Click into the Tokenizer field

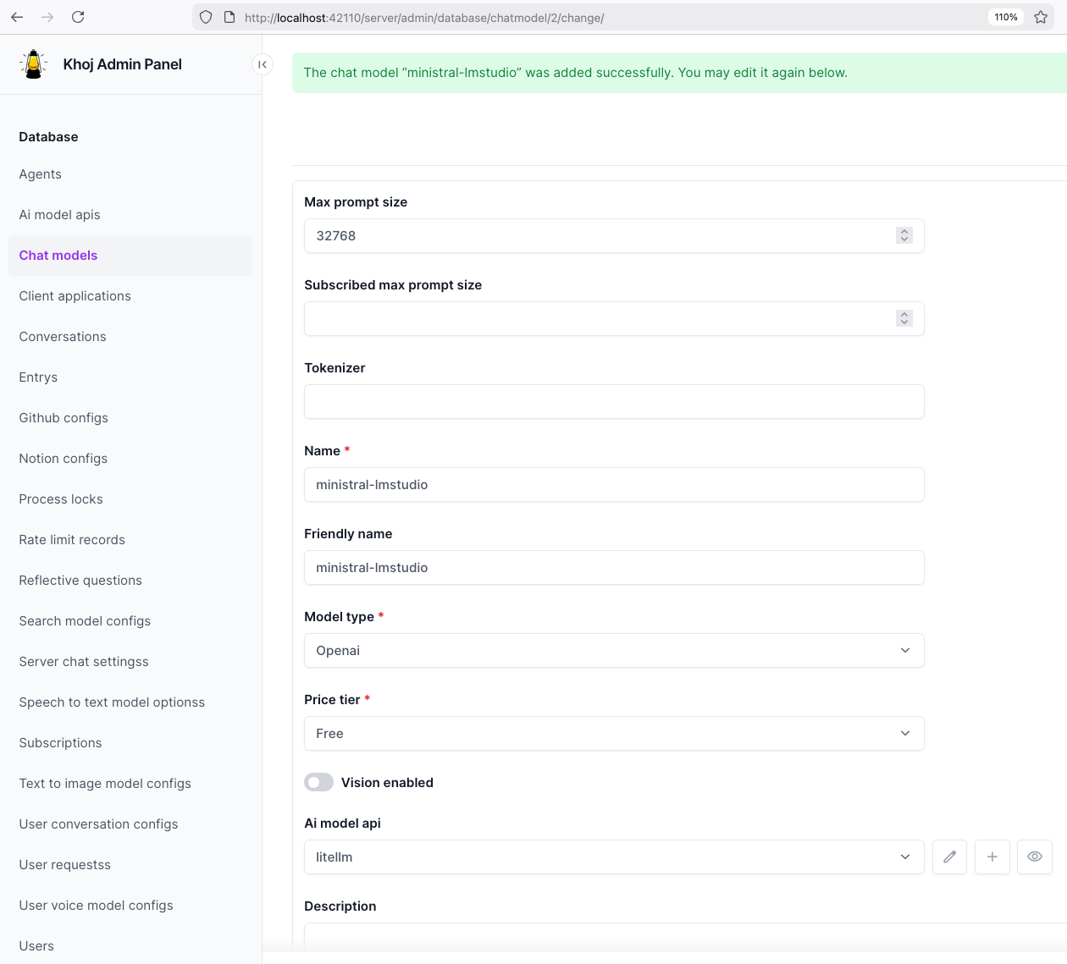coord(614,401)
